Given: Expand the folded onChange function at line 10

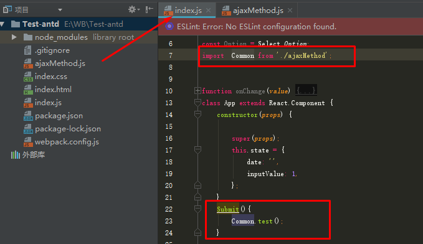Looking at the screenshot, I should tap(197, 91).
